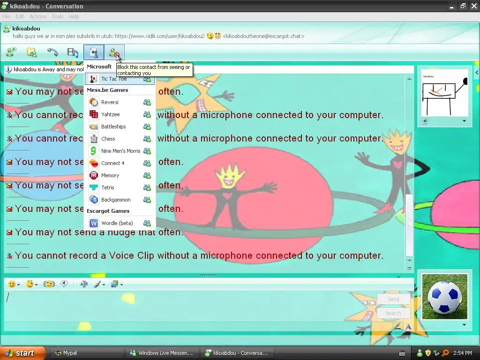The height and width of the screenshot is (360, 480).
Task: Send a nudge with the shaking face icon
Action: (49, 284)
